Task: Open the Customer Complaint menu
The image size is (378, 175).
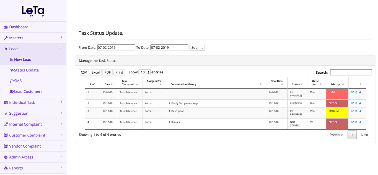Action: pos(26,135)
